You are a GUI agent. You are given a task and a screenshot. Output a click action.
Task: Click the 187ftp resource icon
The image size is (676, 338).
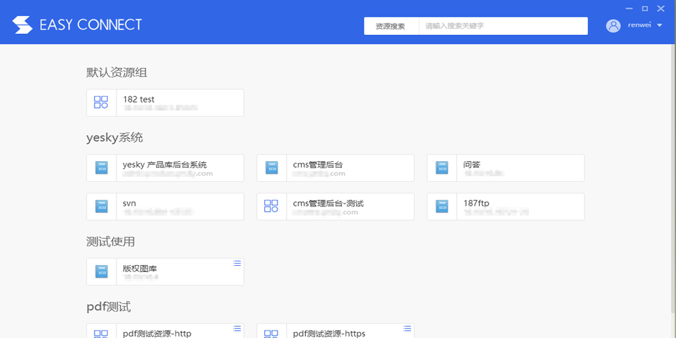pos(442,207)
